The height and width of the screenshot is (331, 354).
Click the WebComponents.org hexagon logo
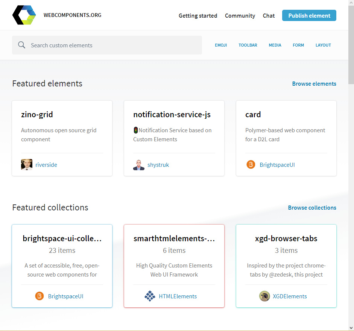click(x=24, y=15)
